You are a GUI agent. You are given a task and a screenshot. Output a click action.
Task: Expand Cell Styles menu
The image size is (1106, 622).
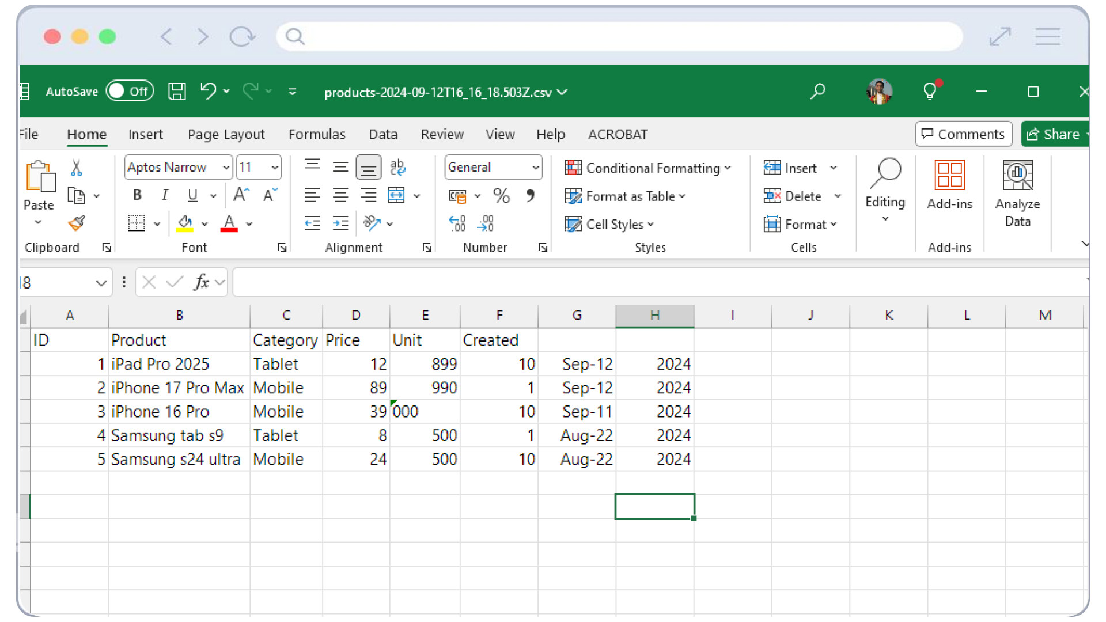click(609, 224)
